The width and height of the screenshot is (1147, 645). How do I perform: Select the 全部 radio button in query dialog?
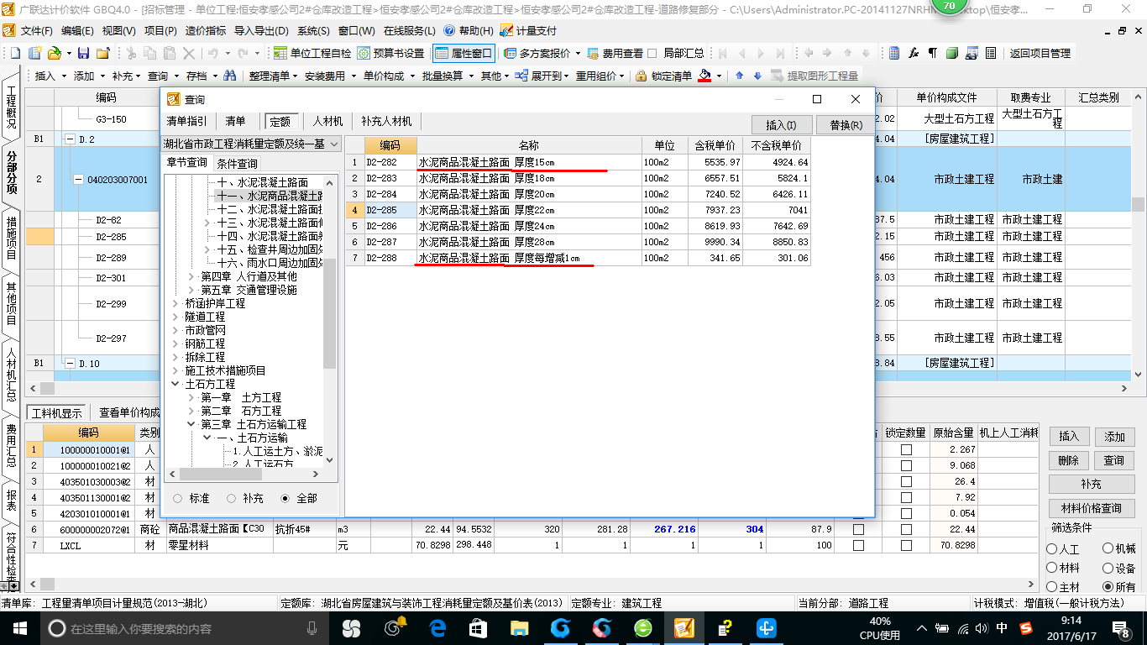(x=285, y=498)
